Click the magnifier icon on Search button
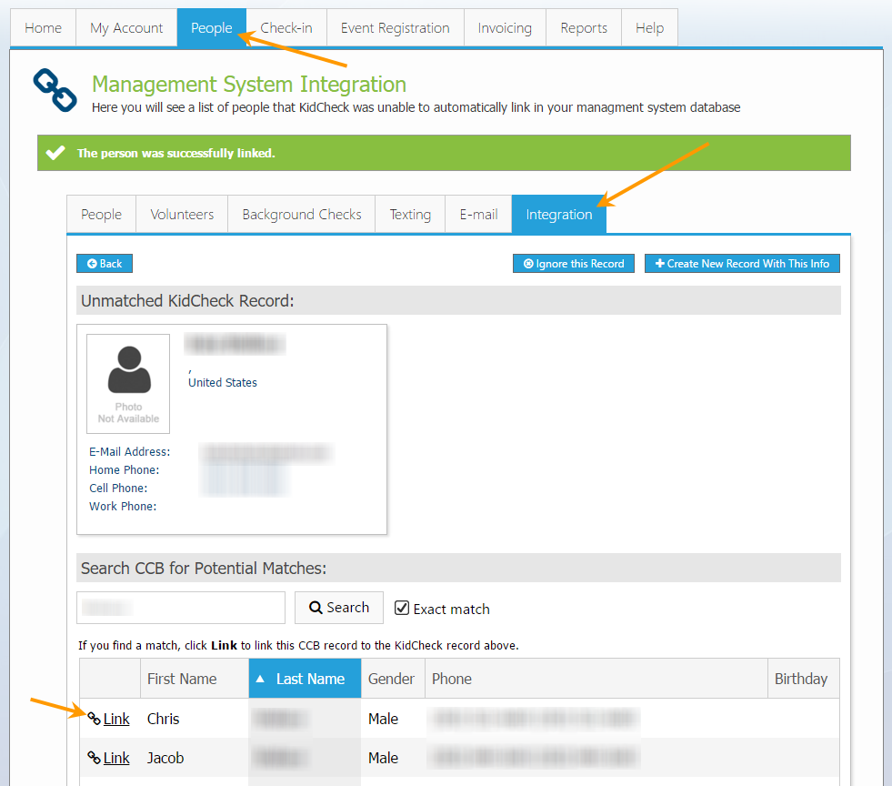 316,608
